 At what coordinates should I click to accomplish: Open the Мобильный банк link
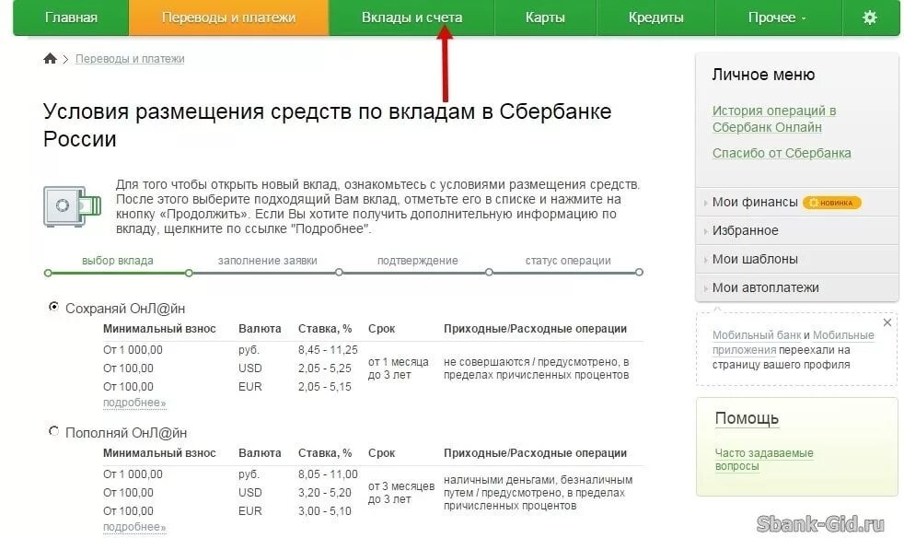757,334
